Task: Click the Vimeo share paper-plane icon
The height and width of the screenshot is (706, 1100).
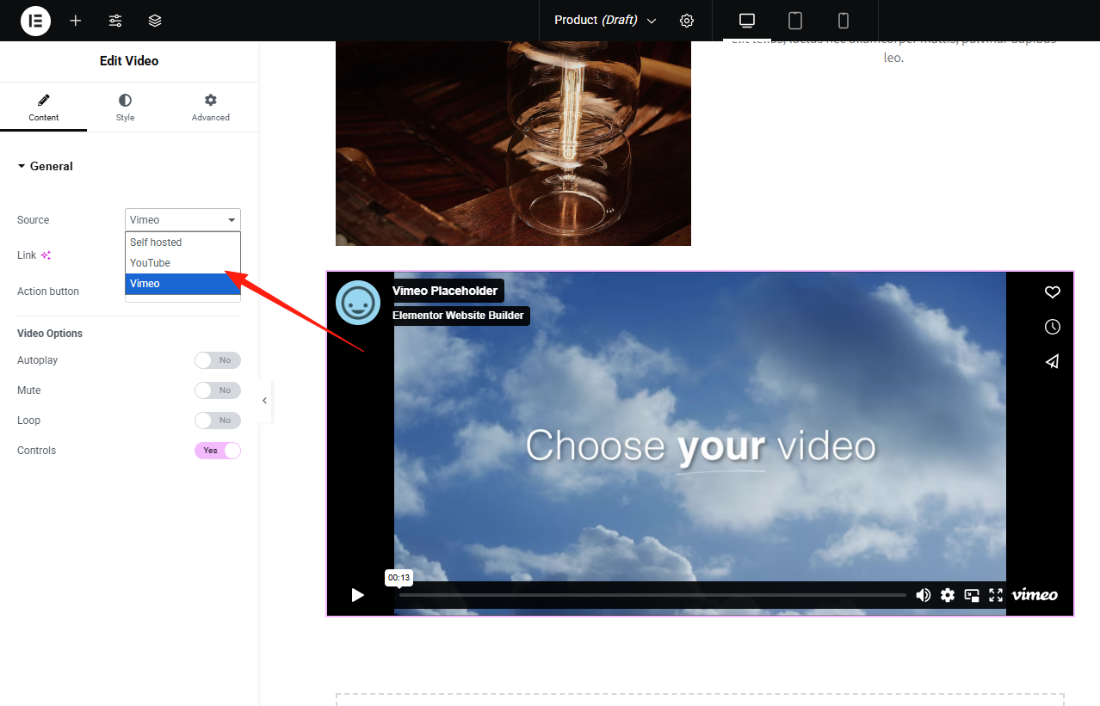Action: point(1052,361)
